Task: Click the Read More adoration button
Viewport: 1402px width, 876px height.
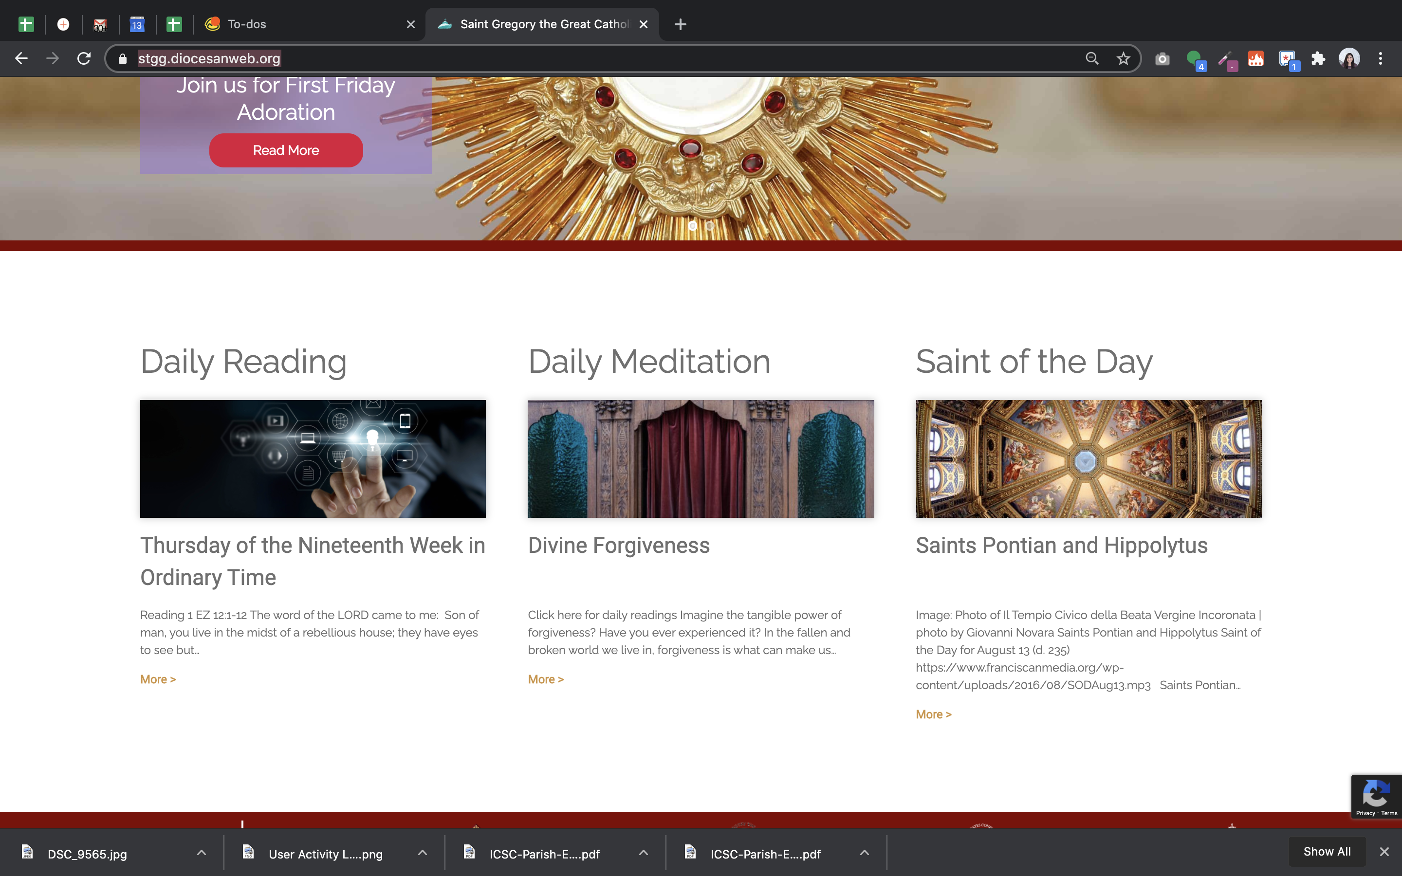Action: pyautogui.click(x=286, y=151)
